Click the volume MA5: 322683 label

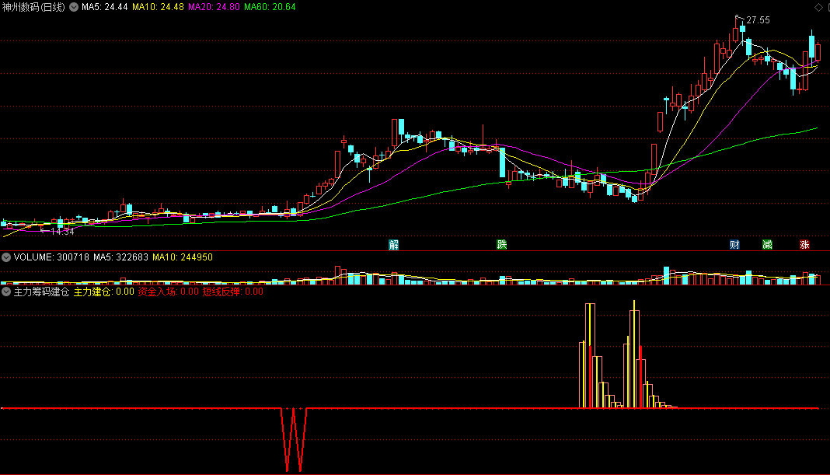tap(120, 257)
